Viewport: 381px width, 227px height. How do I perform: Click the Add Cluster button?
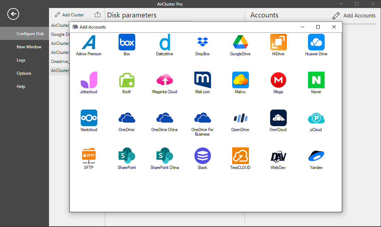70,15
